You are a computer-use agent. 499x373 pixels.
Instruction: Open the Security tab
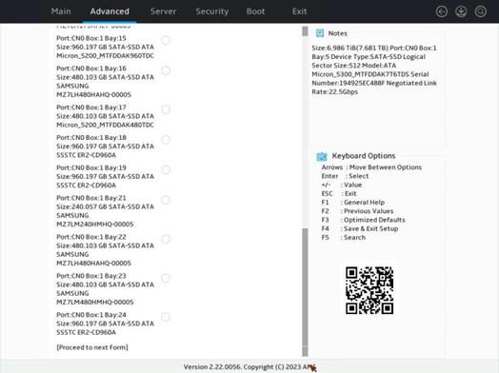(x=212, y=11)
